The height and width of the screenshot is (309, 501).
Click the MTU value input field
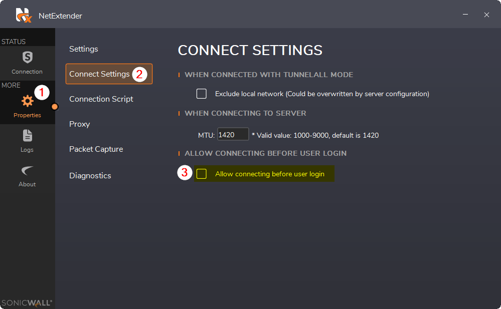233,134
